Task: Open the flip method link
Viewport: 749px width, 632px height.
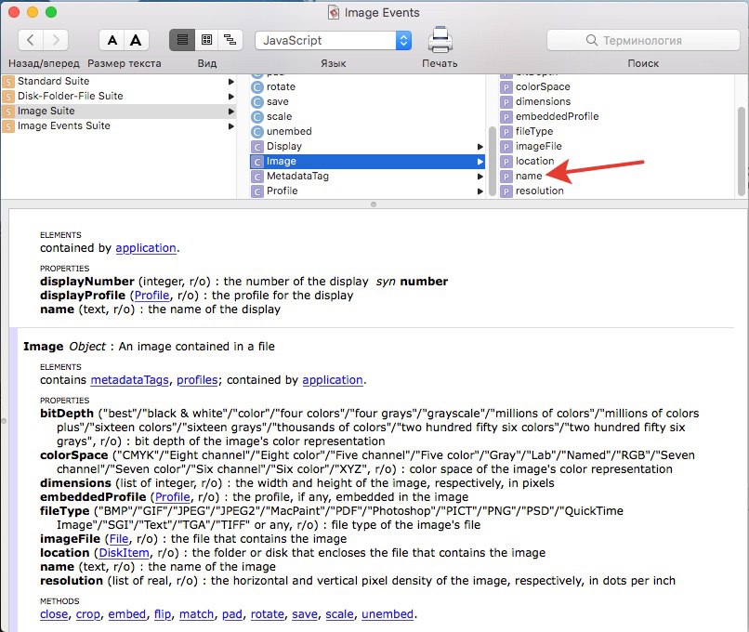Action: coord(163,613)
